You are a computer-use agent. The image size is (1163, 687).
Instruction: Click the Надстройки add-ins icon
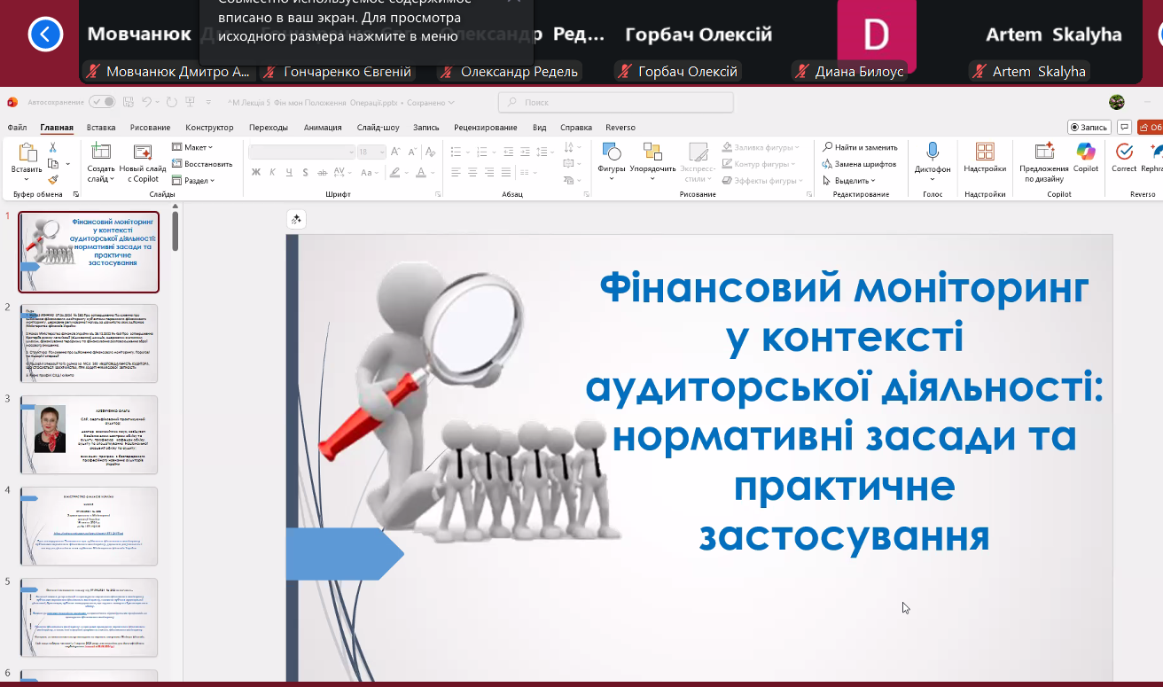[x=985, y=152]
